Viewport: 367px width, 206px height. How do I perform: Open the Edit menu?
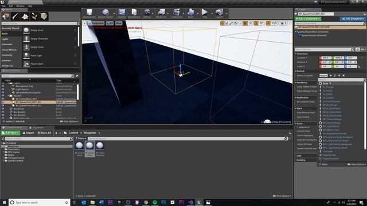click(11, 6)
